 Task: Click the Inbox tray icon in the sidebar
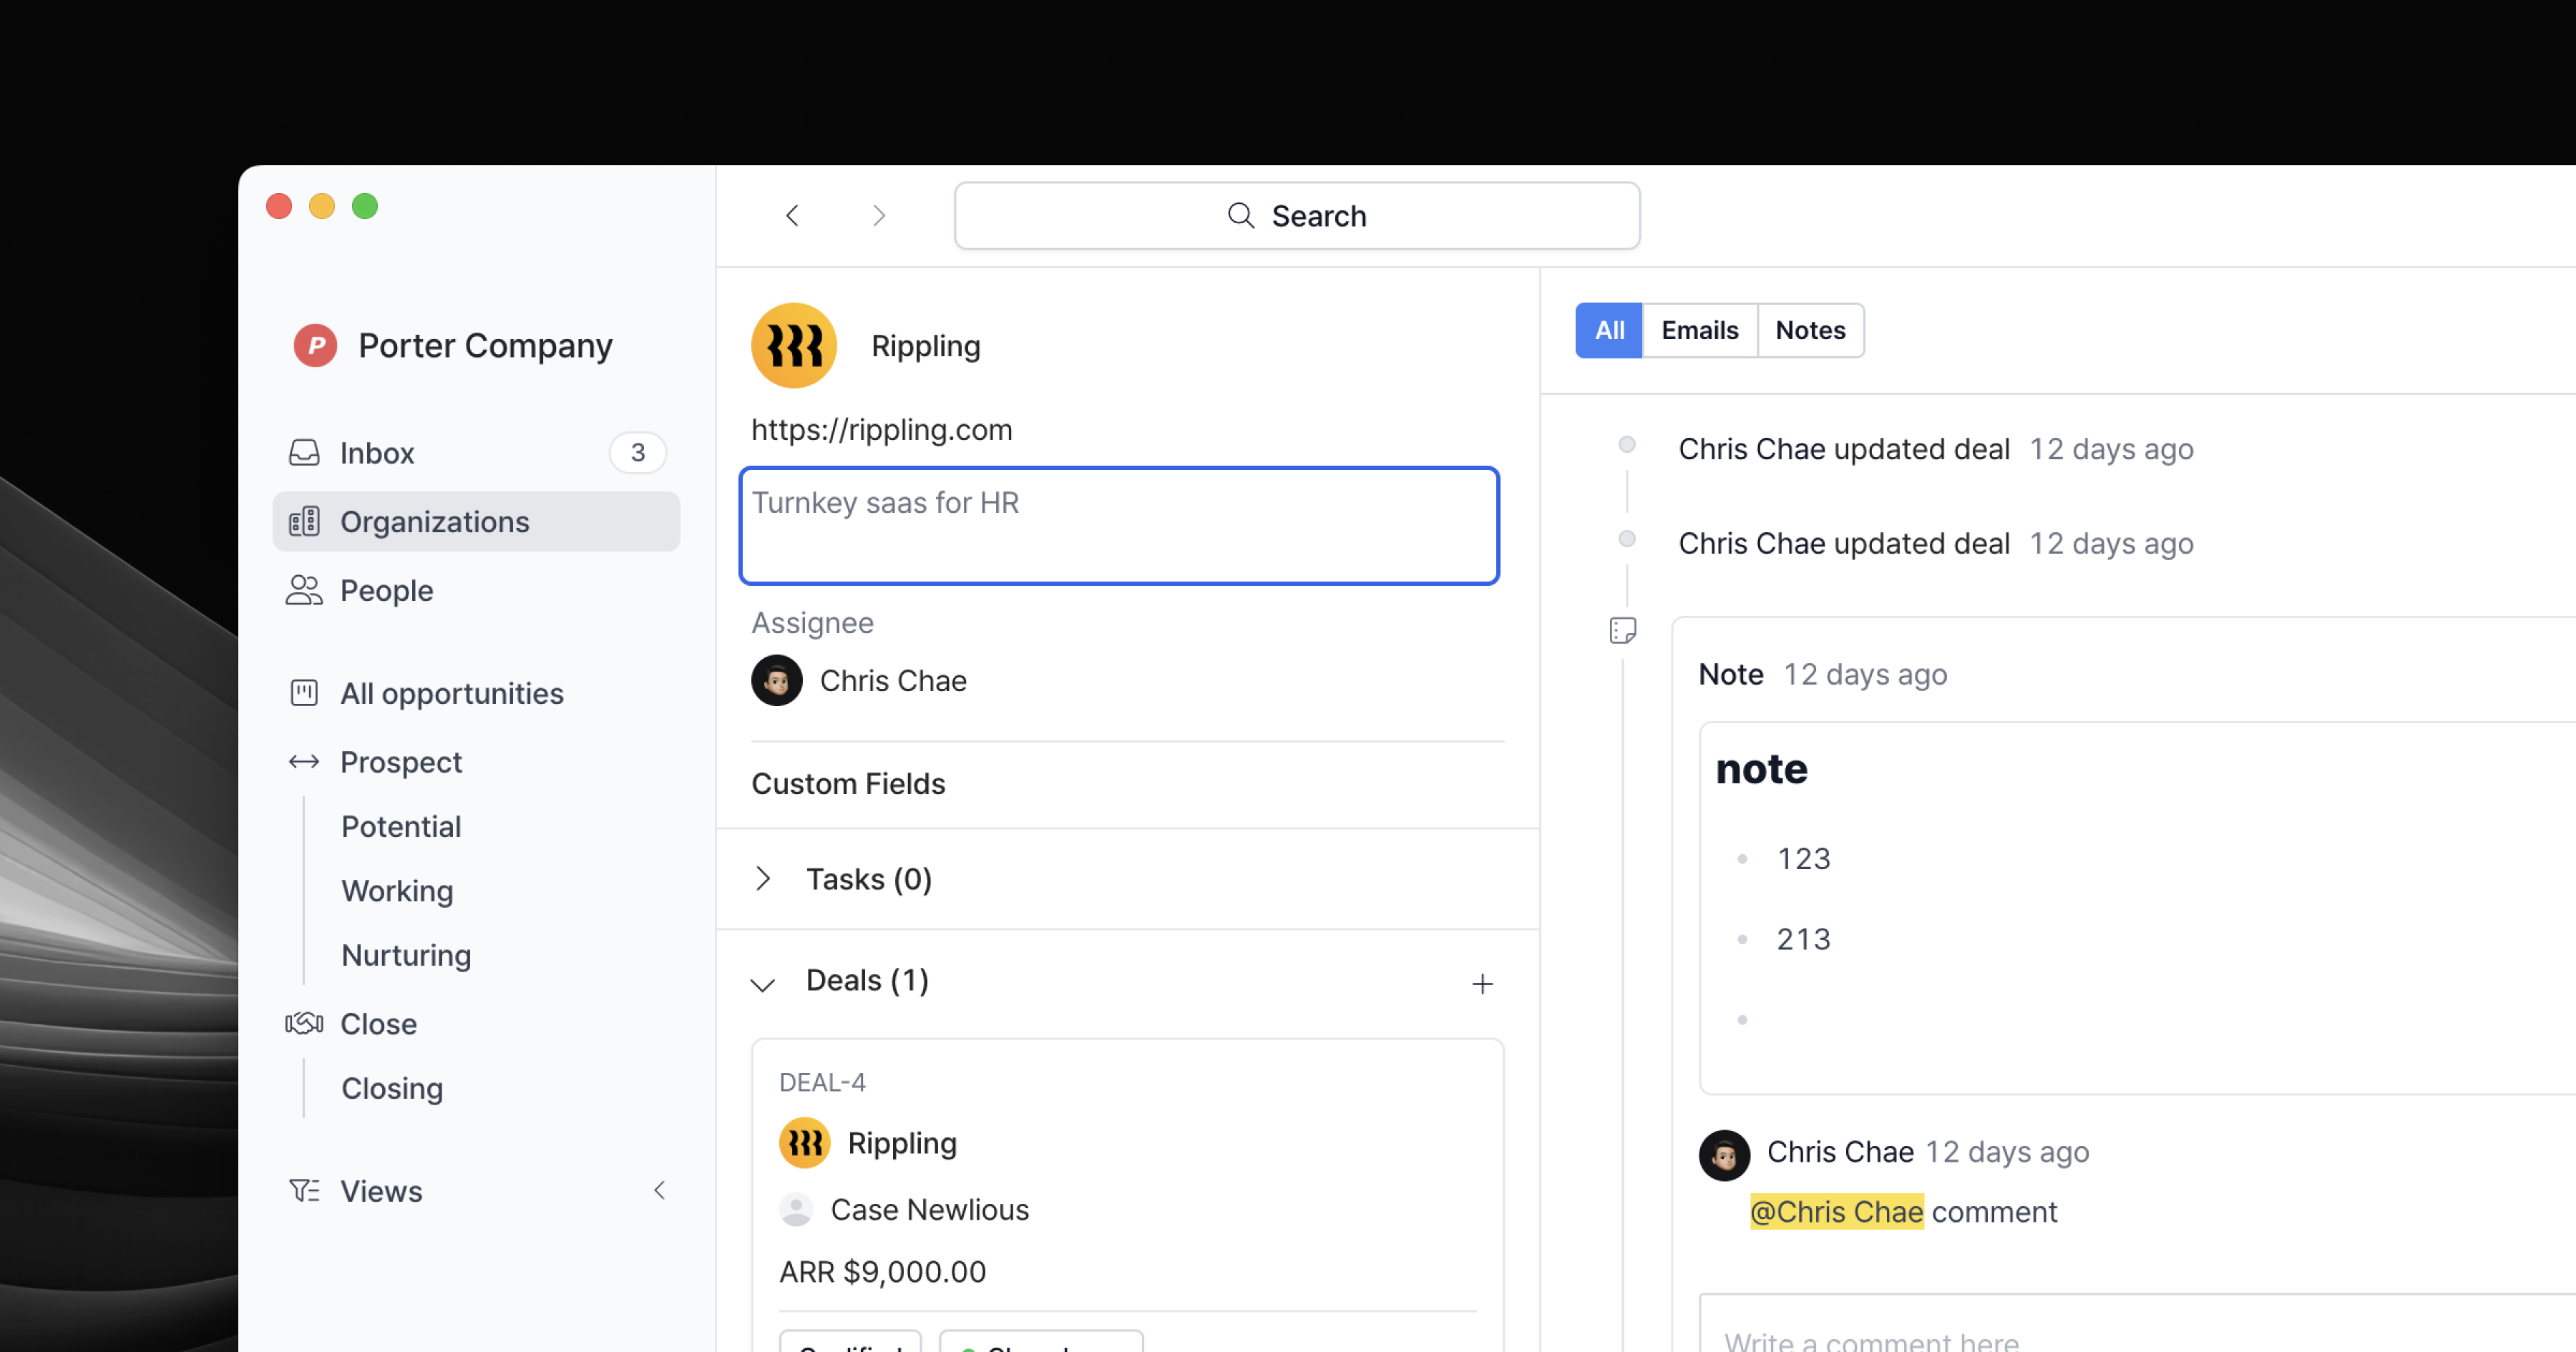pos(304,453)
